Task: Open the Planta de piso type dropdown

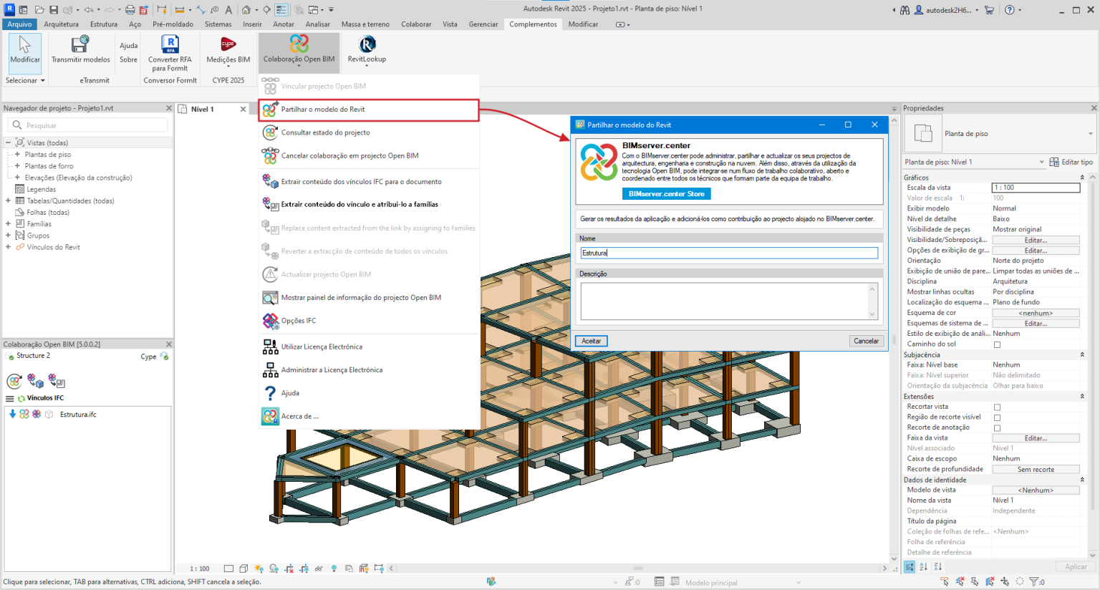Action: tap(1090, 134)
